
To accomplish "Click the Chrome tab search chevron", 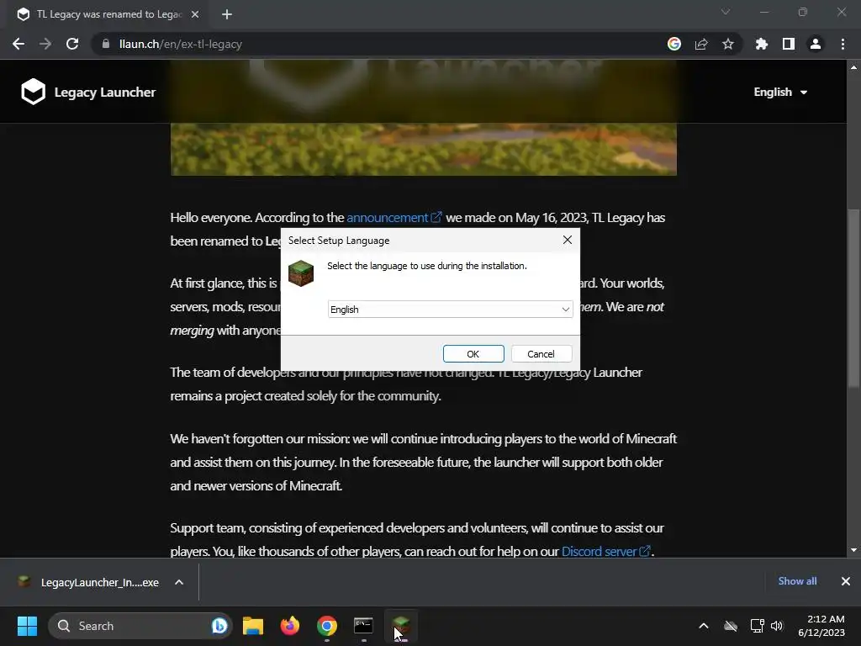I will pyautogui.click(x=726, y=12).
